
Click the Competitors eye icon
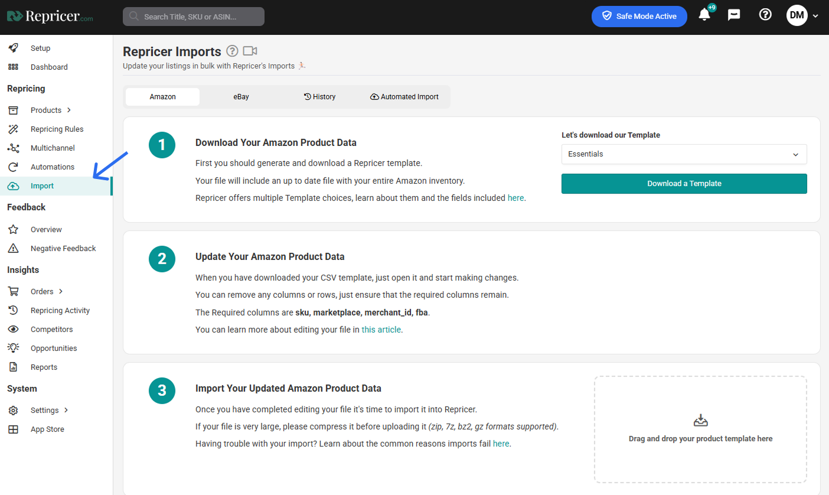(13, 329)
